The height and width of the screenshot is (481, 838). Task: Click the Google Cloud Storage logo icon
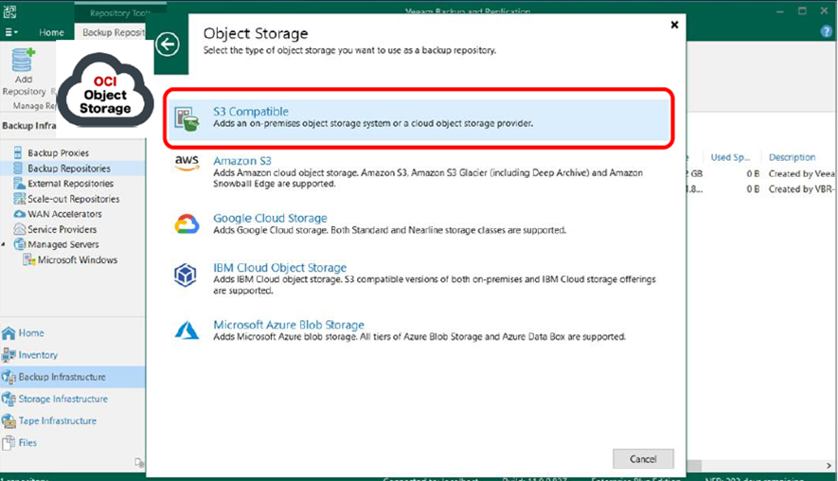(187, 223)
